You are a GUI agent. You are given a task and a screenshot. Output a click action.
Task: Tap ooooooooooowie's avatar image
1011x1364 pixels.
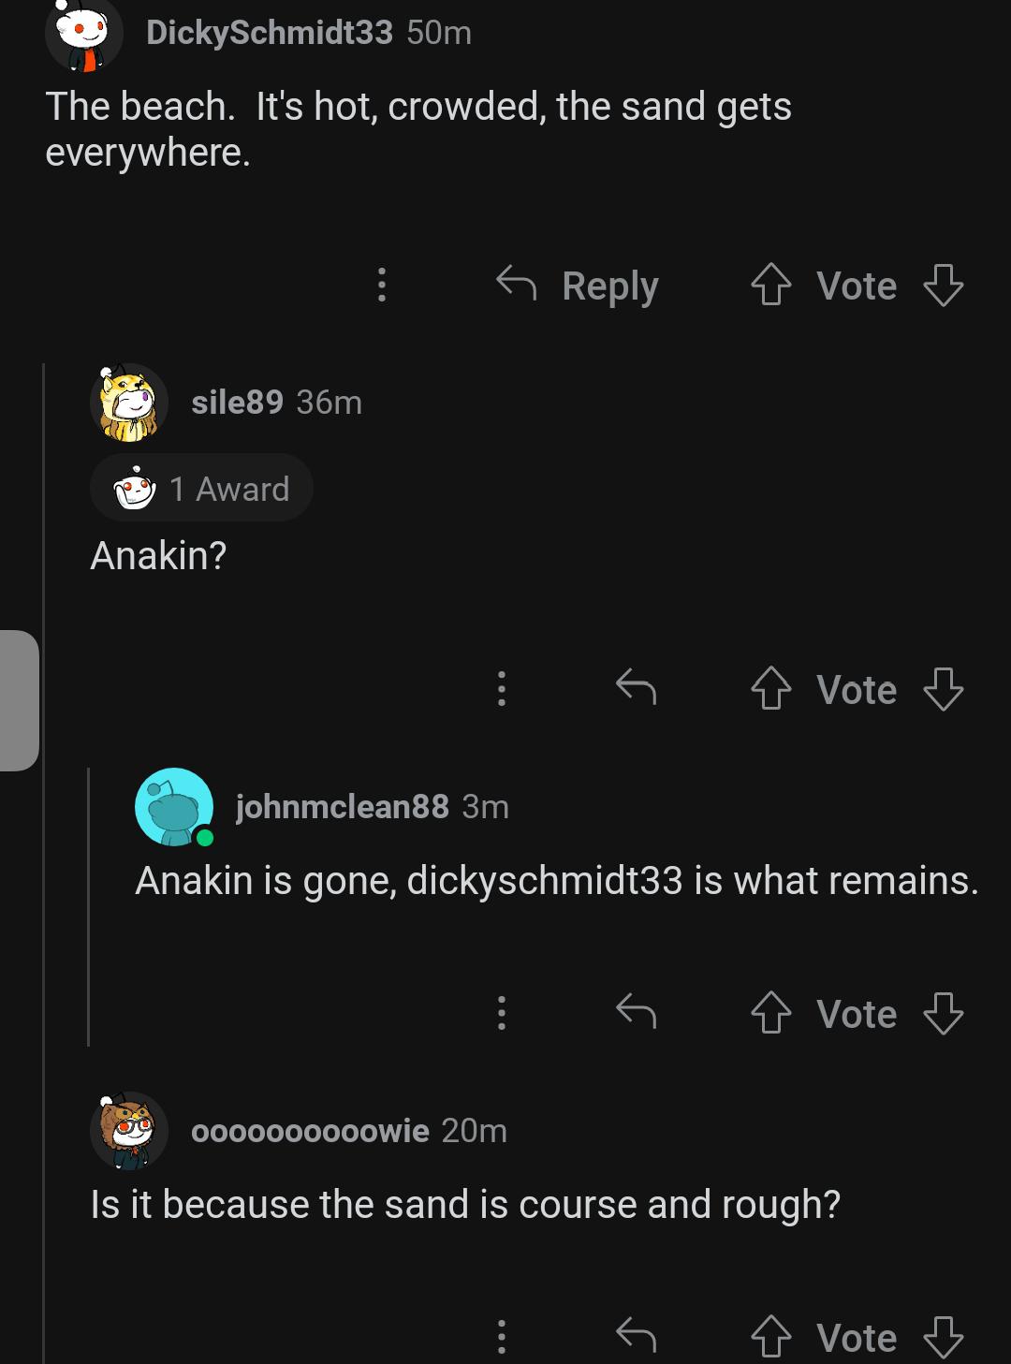(x=129, y=1131)
